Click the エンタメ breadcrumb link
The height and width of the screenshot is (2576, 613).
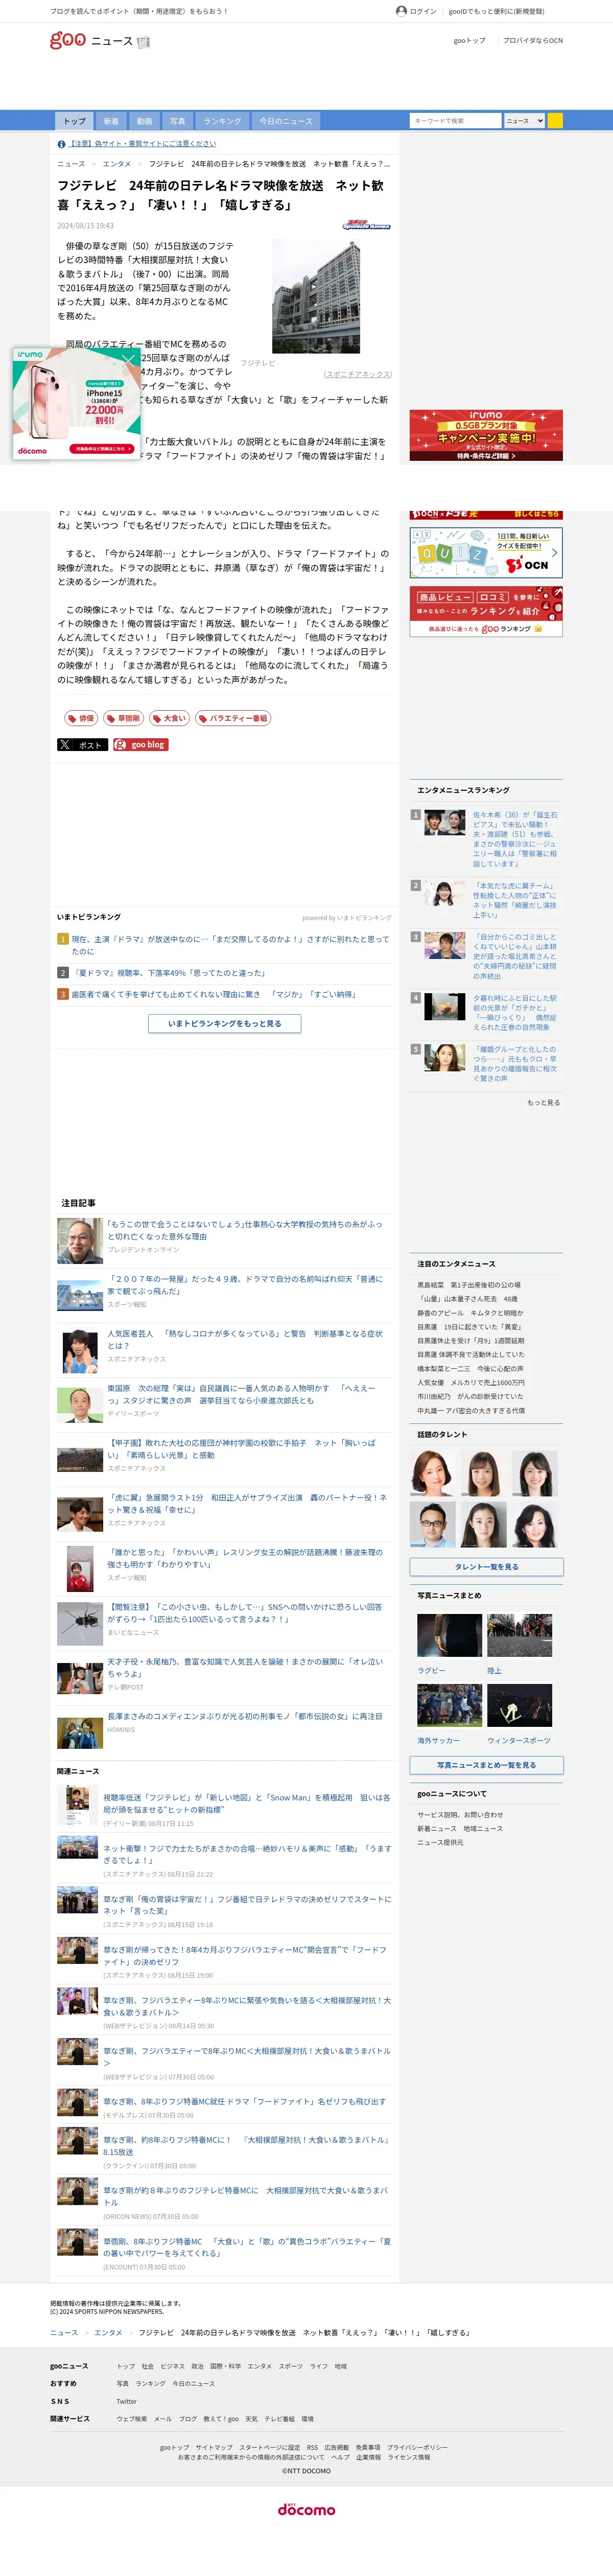coord(117,164)
